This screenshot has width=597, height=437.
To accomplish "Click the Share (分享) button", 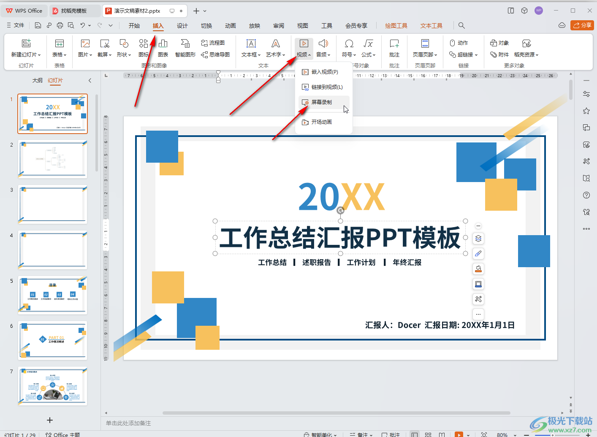I will click(582, 25).
